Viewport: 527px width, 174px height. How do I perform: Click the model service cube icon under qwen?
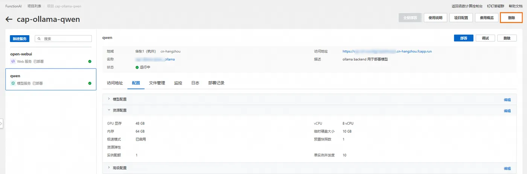pos(13,83)
